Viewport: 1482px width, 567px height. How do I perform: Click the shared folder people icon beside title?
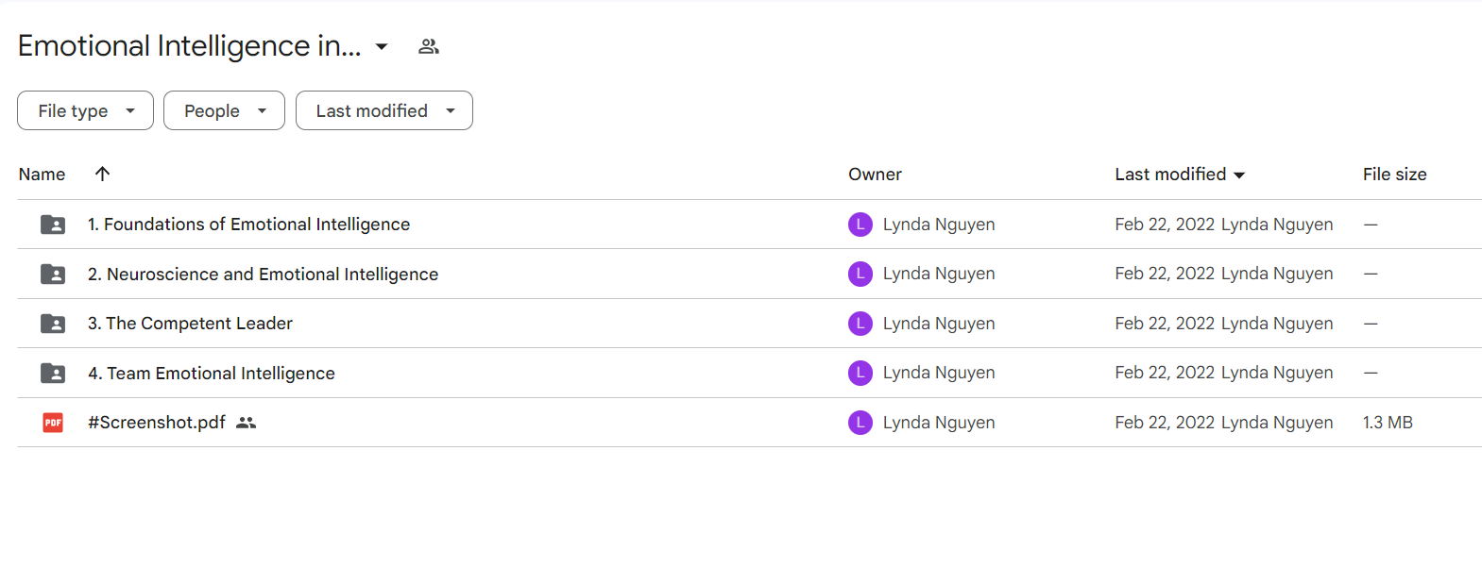[x=429, y=46]
